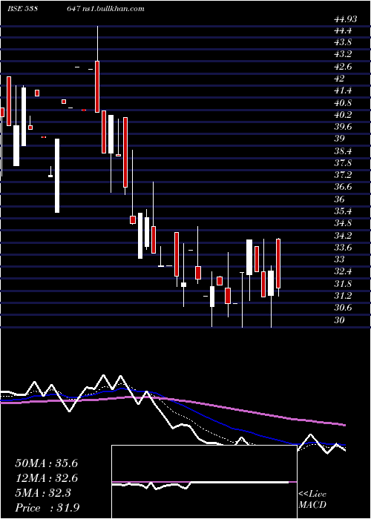Select the 36 price axis label
This screenshot has width=371, height=519.
pyautogui.click(x=340, y=199)
